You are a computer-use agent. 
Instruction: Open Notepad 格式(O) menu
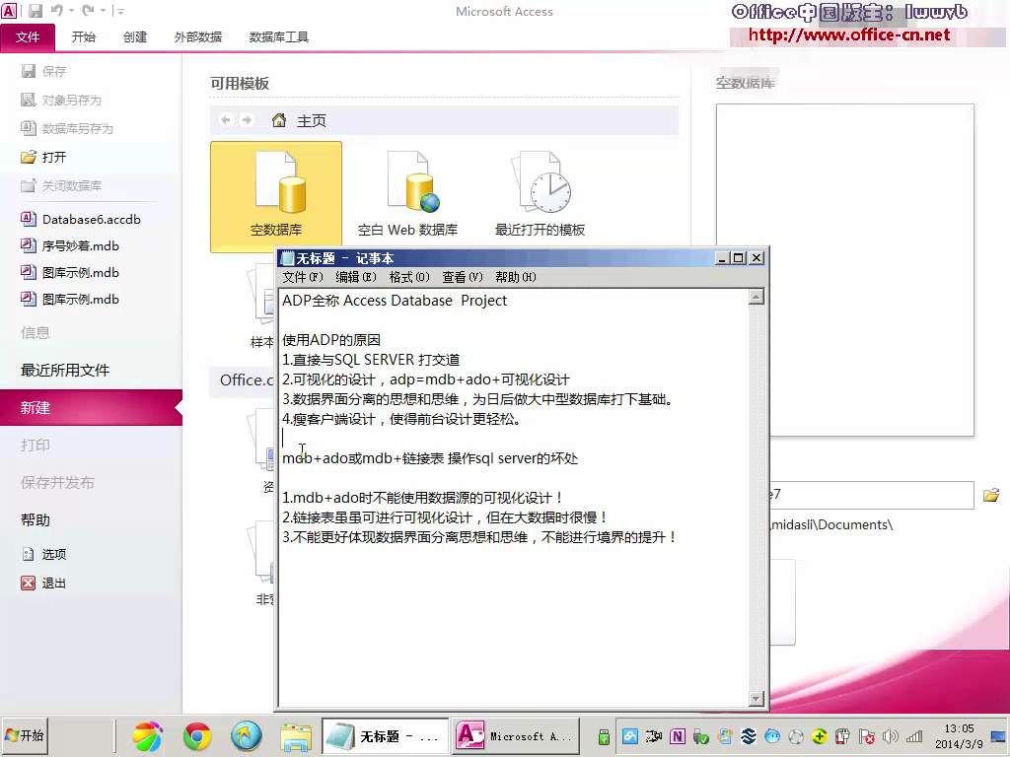click(x=409, y=277)
